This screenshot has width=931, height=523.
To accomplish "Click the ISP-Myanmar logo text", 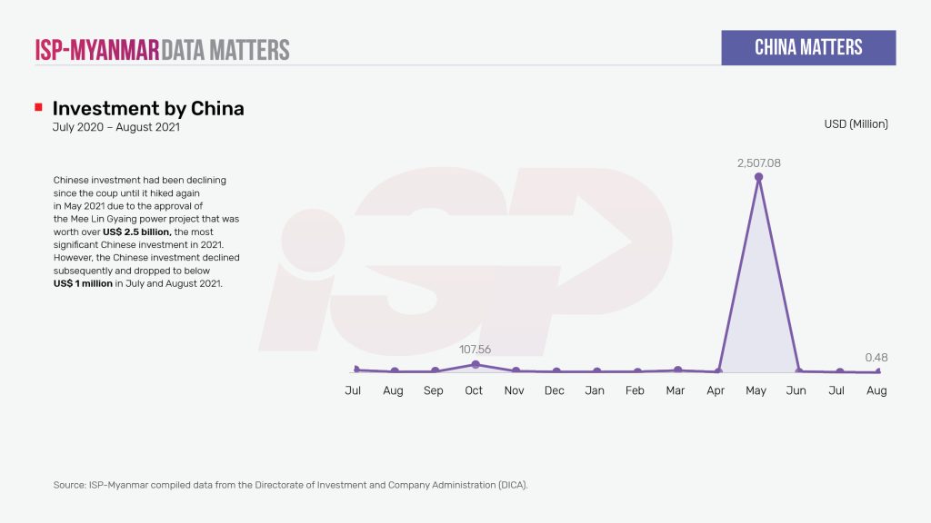I will click(97, 49).
